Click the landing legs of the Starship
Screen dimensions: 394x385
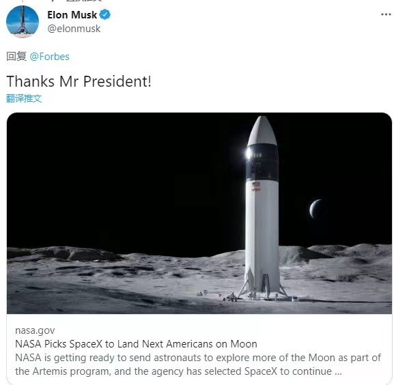click(x=263, y=286)
